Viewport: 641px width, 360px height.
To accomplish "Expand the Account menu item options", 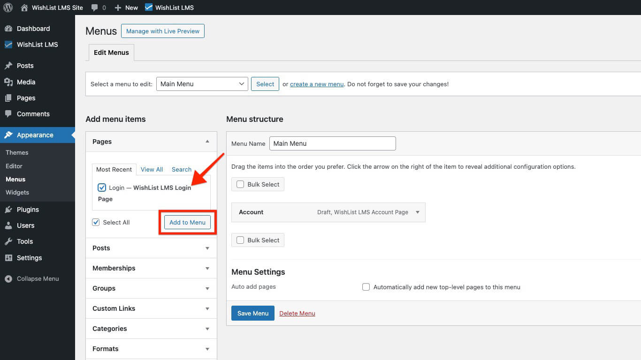I will coord(417,212).
